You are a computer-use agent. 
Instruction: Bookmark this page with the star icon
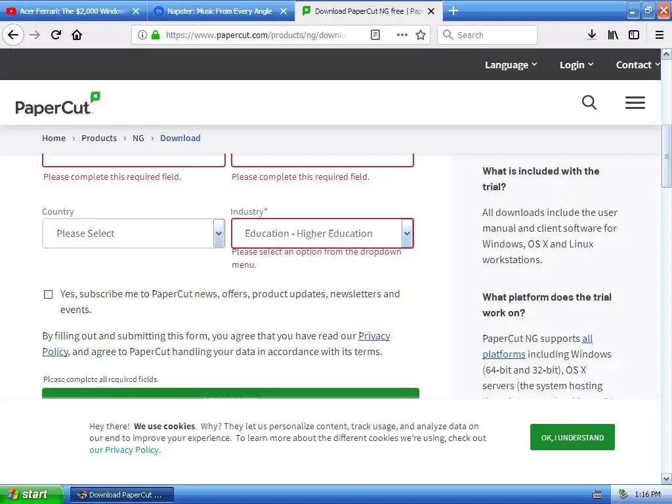(421, 35)
